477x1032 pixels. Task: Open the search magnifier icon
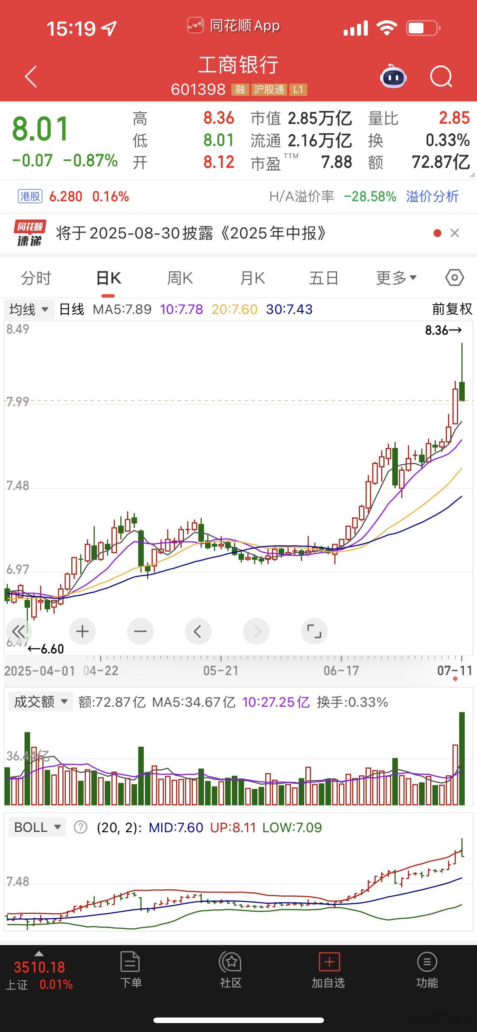[x=441, y=76]
